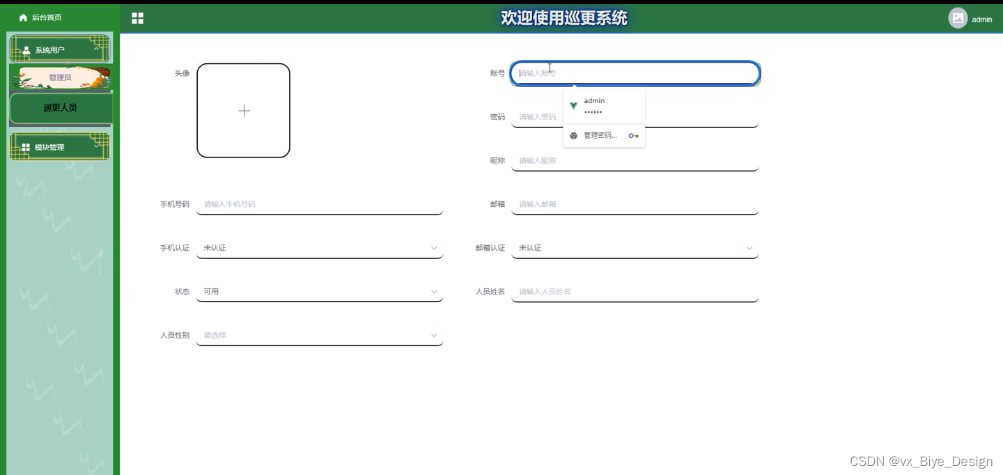Click the Chrome icon beside 管理密码
Screen dimensions: 1003x475
coord(574,136)
